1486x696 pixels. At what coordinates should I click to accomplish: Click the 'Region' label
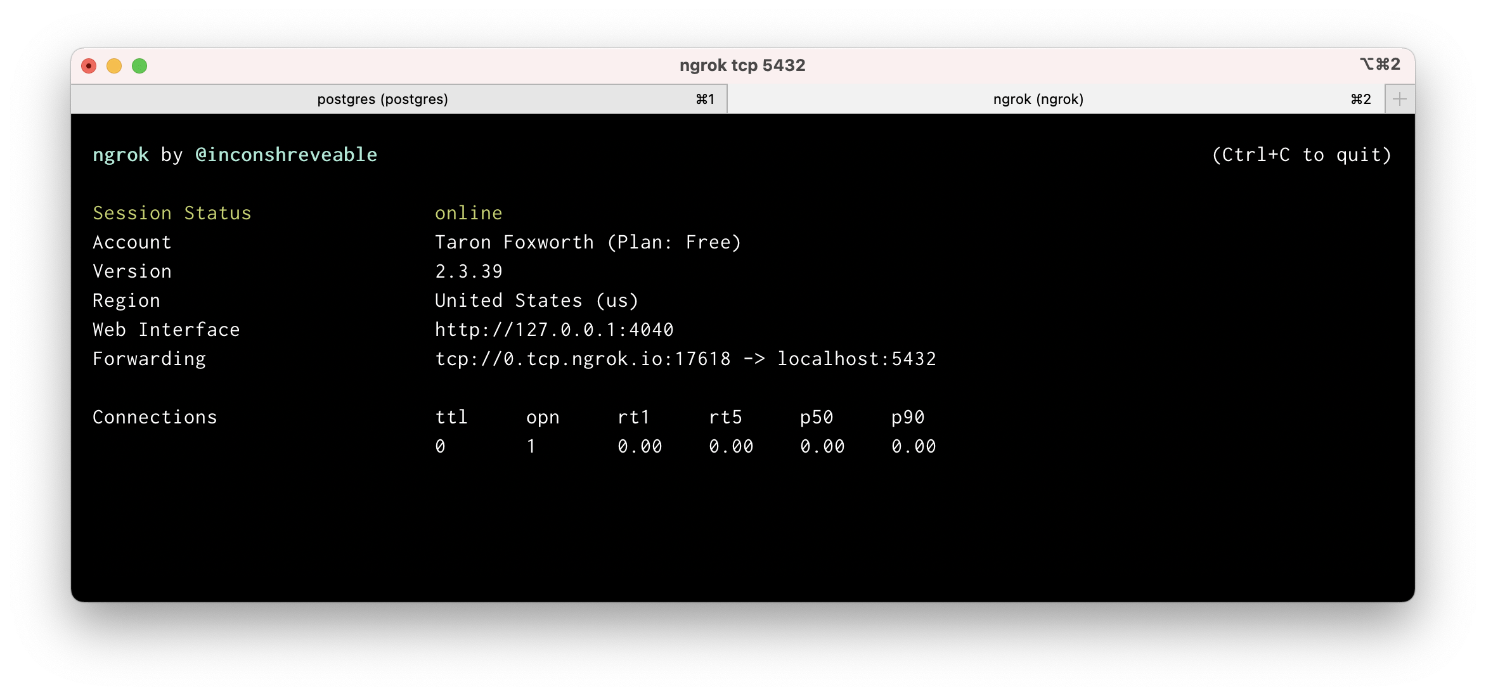(x=126, y=300)
